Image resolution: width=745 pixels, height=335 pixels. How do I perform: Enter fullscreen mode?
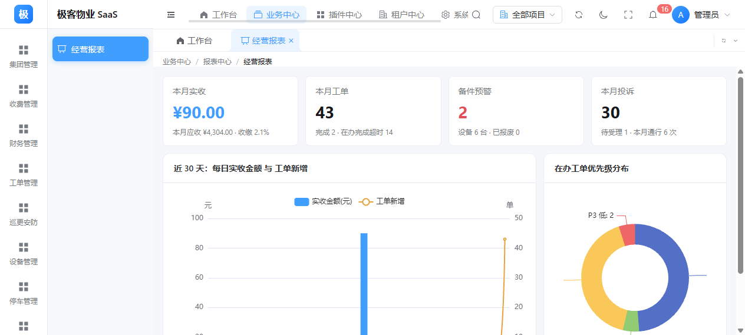tap(628, 15)
